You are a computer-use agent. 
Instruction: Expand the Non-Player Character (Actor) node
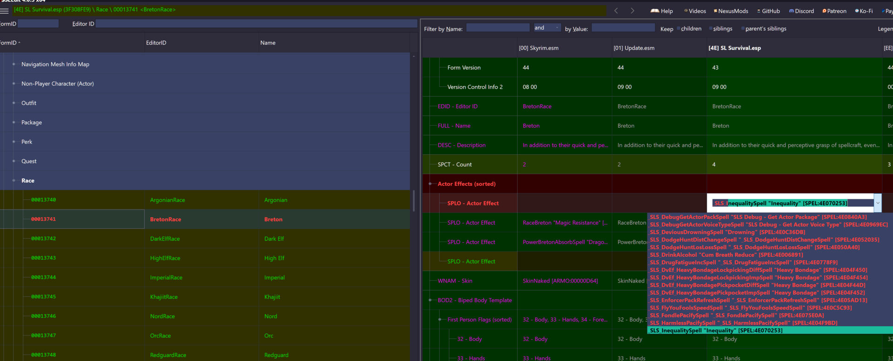pyautogui.click(x=13, y=84)
